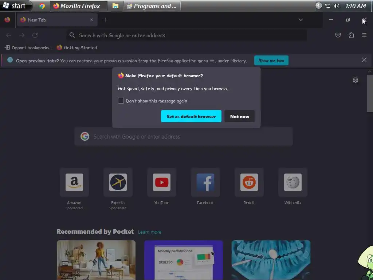Click the Not now button
The width and height of the screenshot is (373, 280).
coord(240,116)
